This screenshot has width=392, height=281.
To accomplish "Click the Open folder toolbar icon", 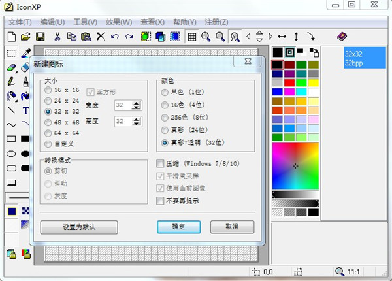I will [x=26, y=37].
